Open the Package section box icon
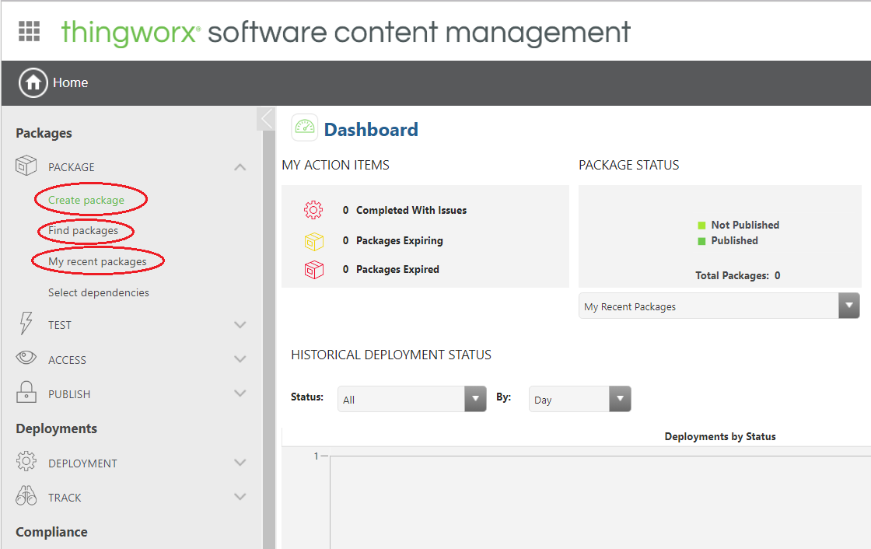Screen dimensions: 871x549 [26, 166]
